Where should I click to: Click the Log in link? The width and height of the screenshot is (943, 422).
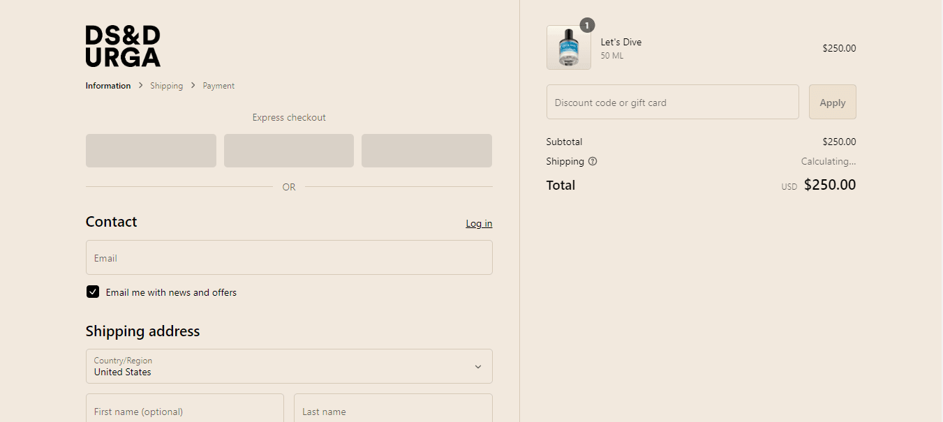(x=479, y=223)
